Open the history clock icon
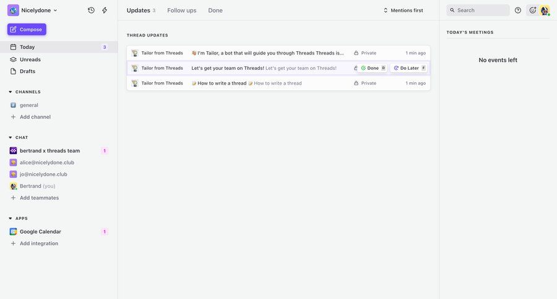 (x=92, y=11)
